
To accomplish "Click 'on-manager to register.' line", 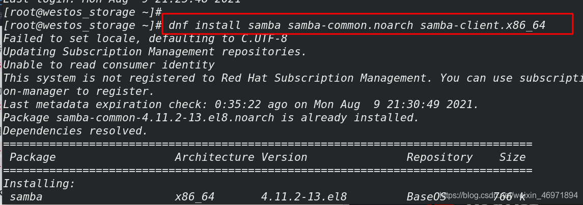I will point(78,91).
